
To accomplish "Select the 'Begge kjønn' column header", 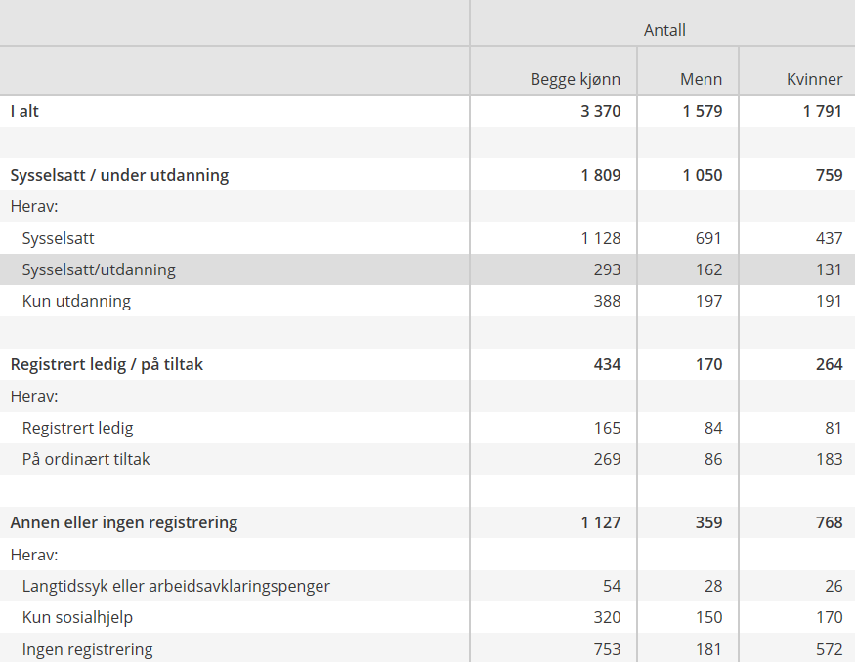I will tap(575, 80).
